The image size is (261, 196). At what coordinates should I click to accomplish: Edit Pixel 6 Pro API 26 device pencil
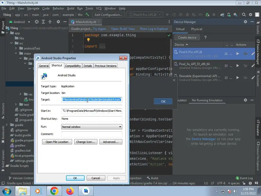tap(253, 54)
